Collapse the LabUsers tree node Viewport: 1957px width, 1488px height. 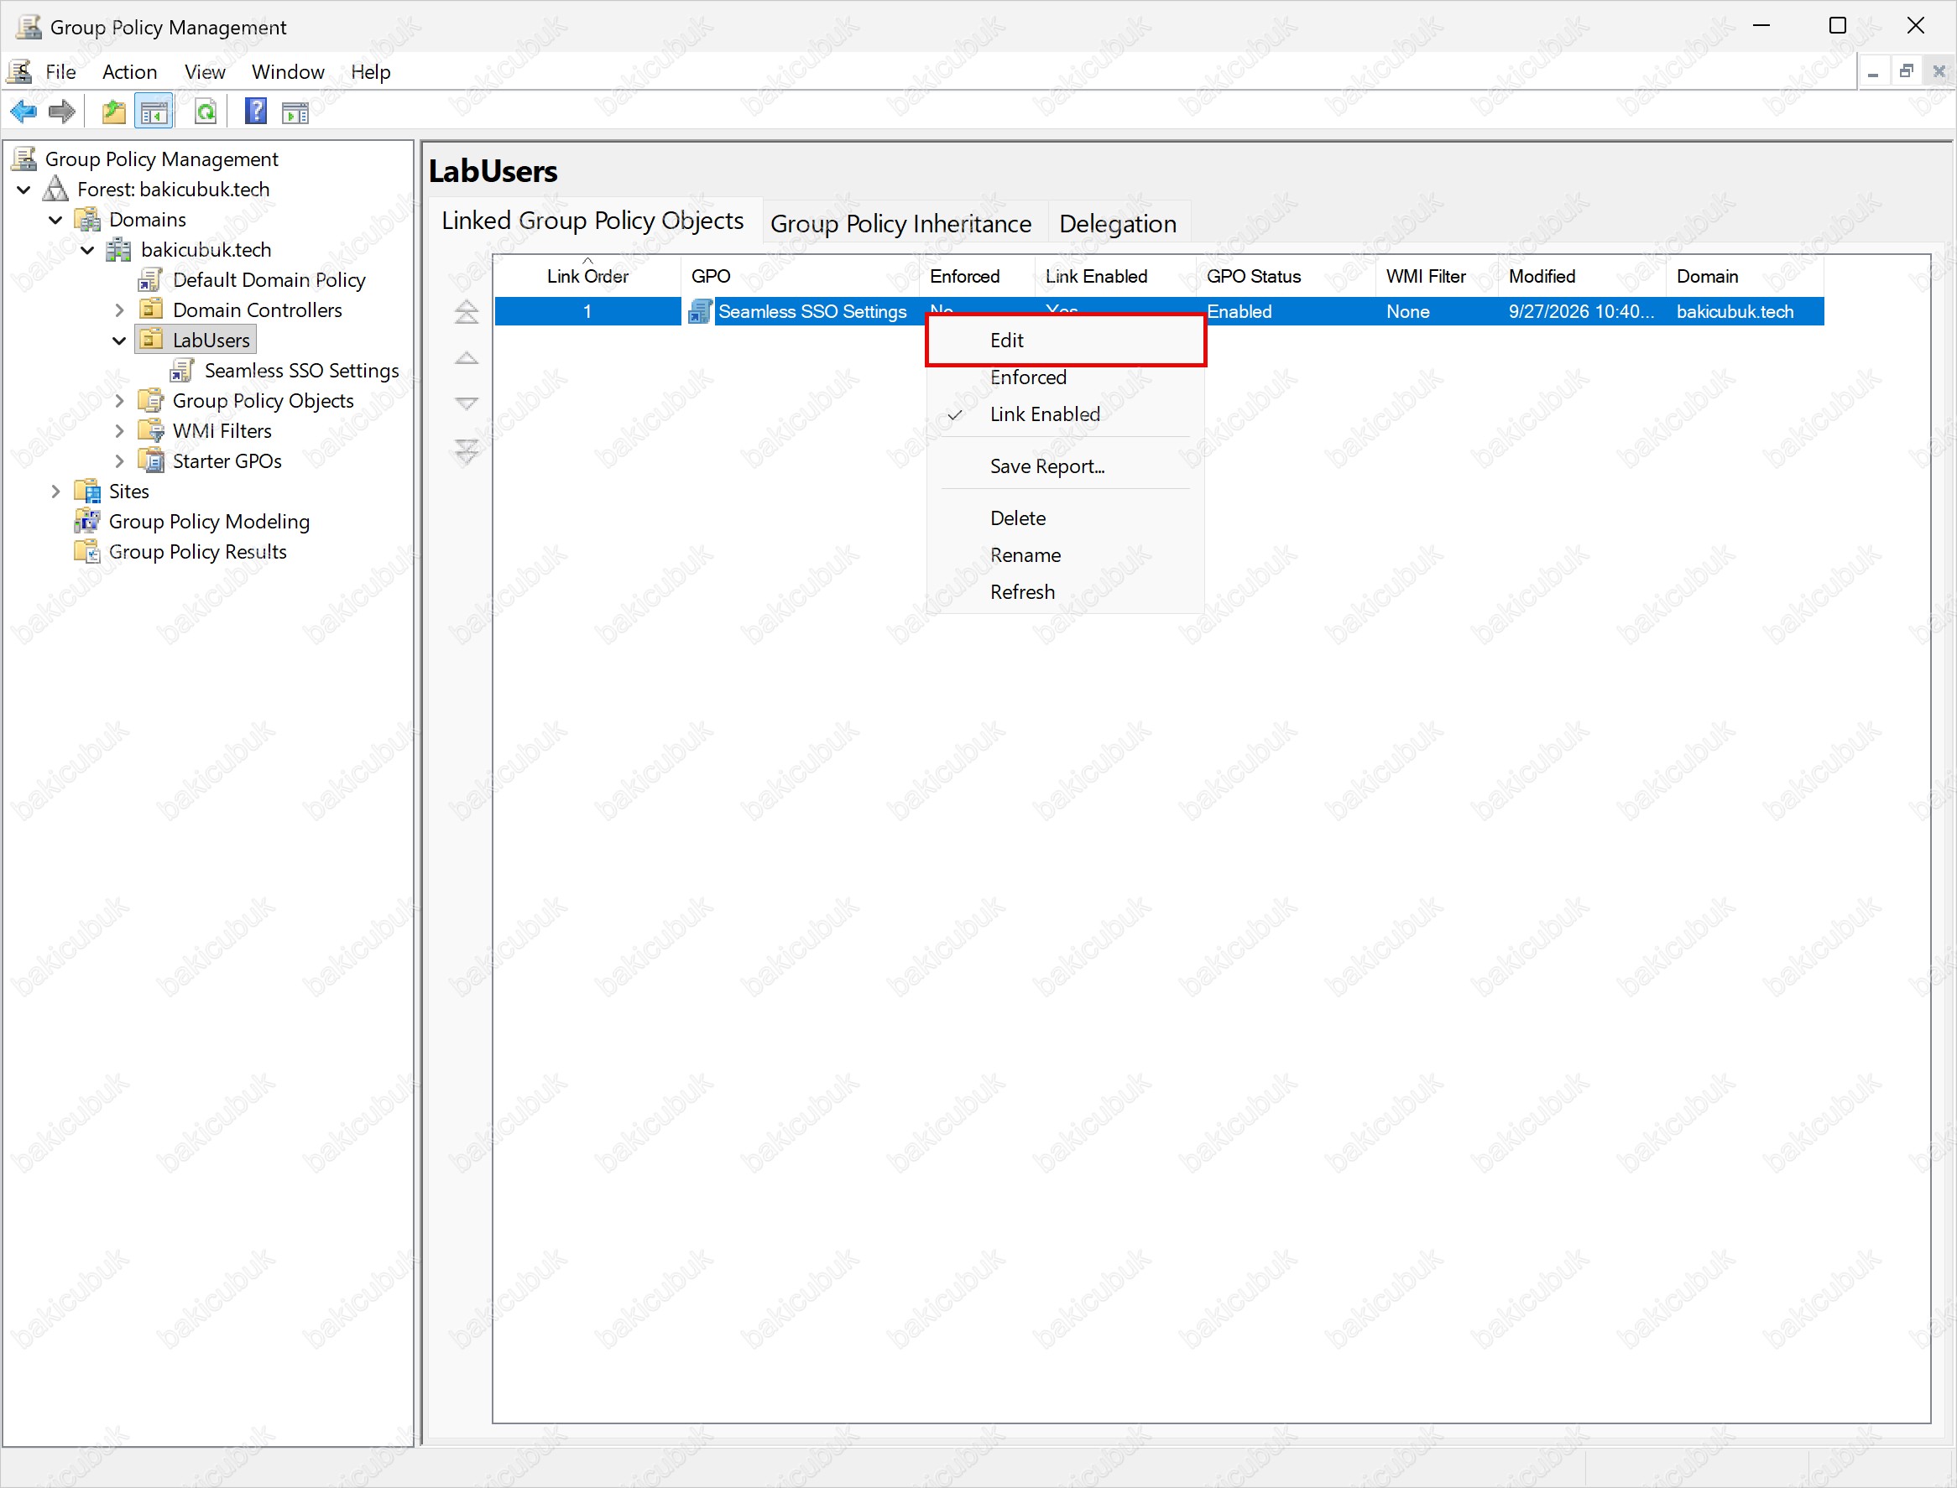coord(120,340)
